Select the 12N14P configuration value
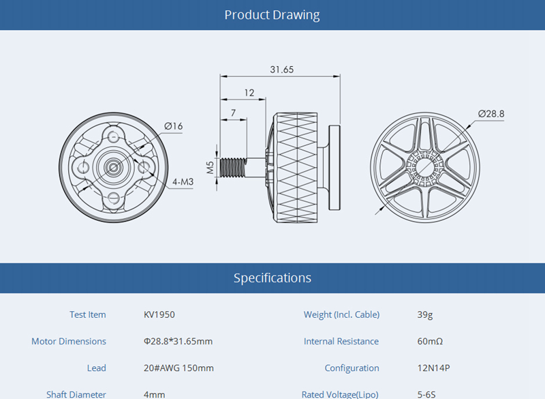The image size is (545, 399). click(x=433, y=368)
